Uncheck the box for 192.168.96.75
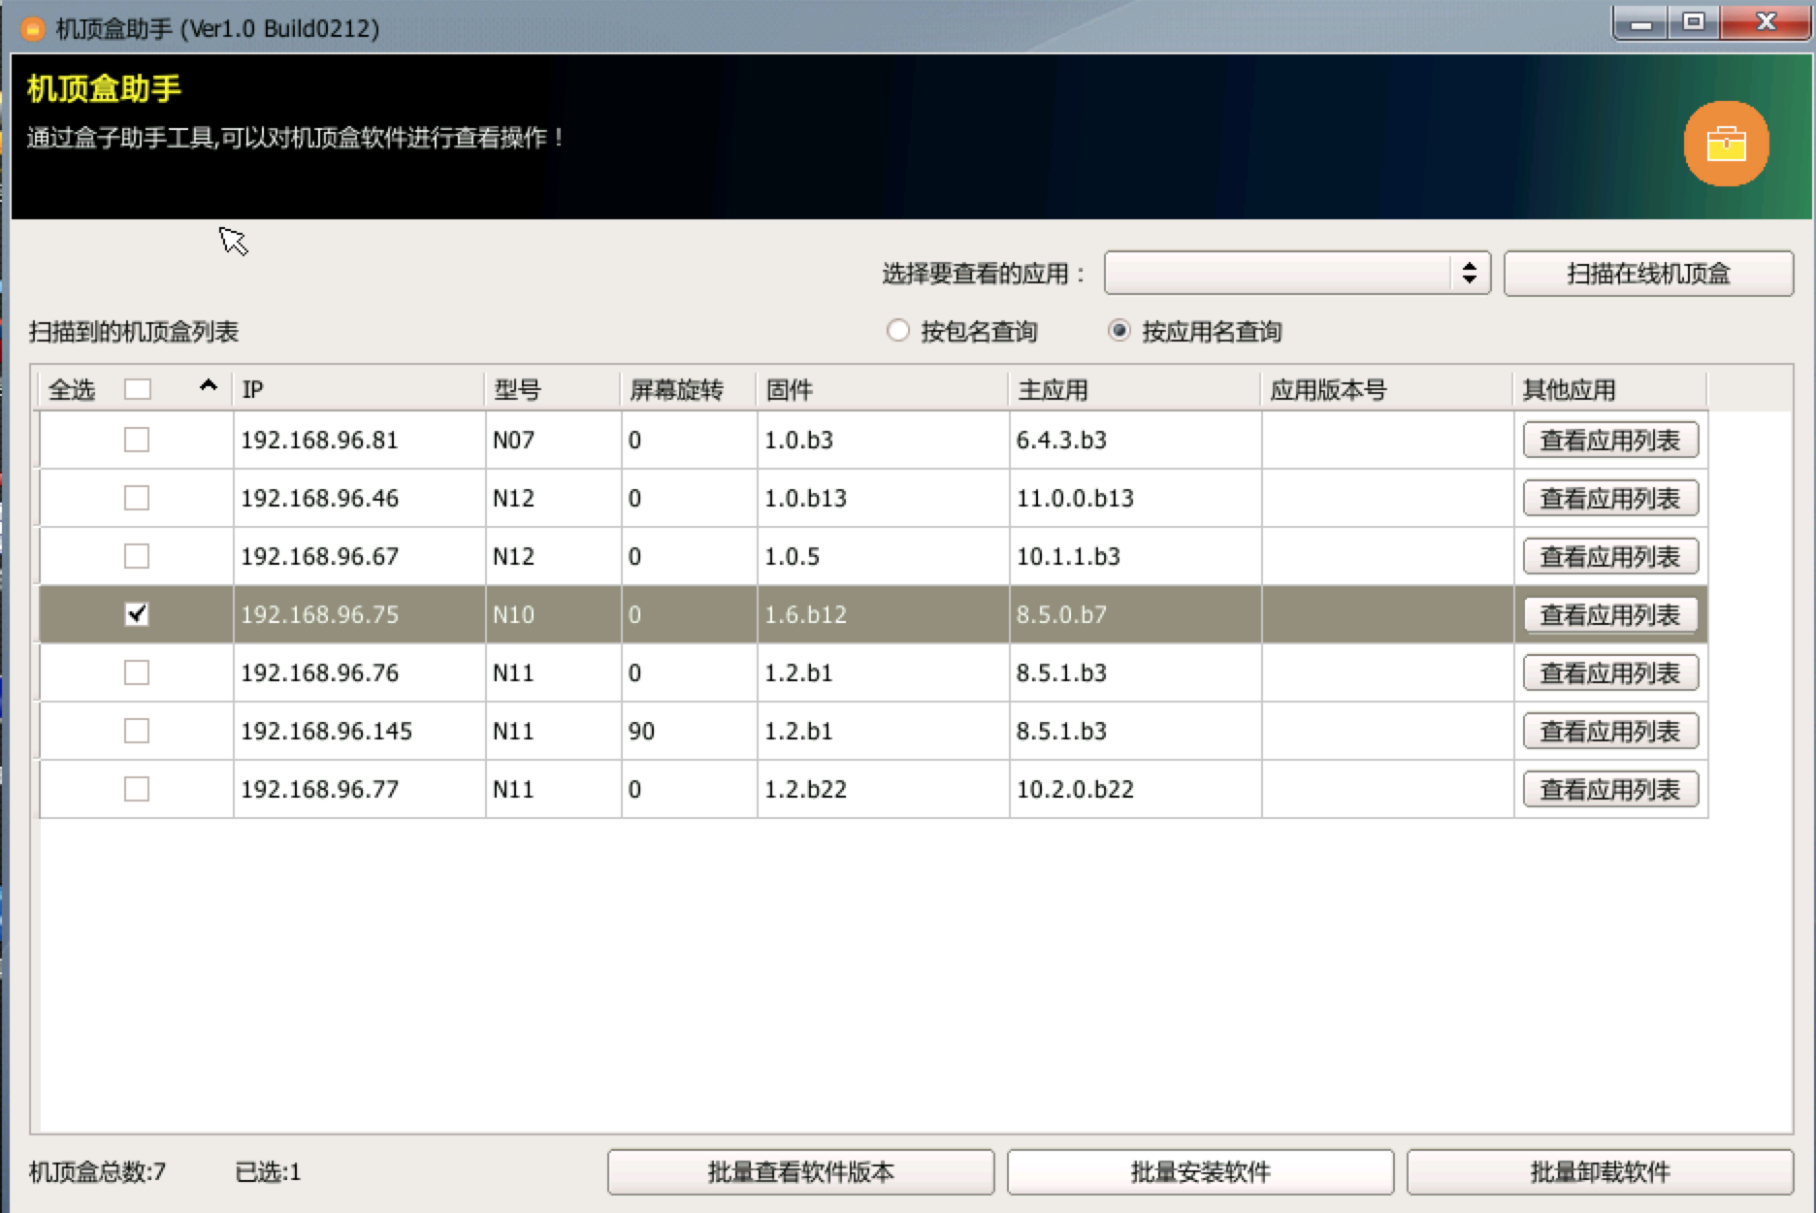 [137, 614]
